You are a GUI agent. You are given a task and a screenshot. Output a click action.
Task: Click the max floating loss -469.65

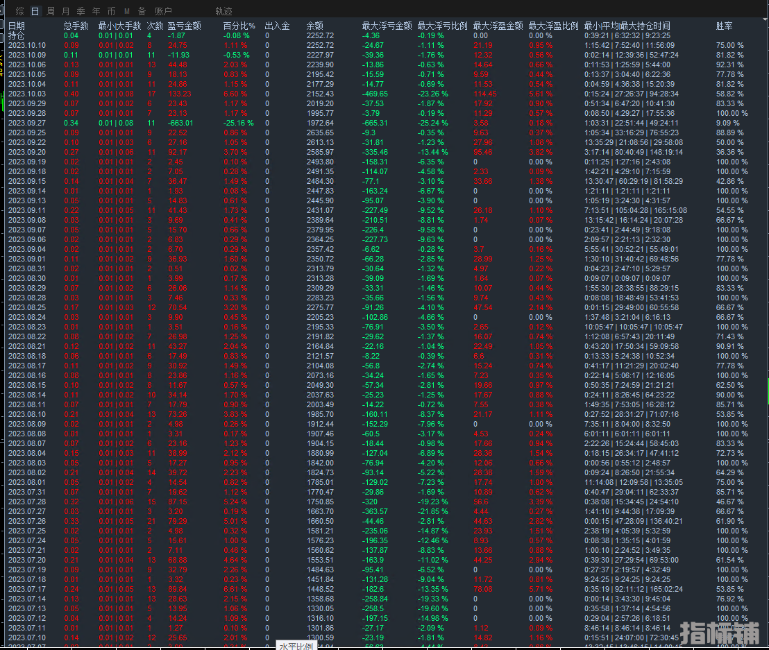click(x=375, y=94)
